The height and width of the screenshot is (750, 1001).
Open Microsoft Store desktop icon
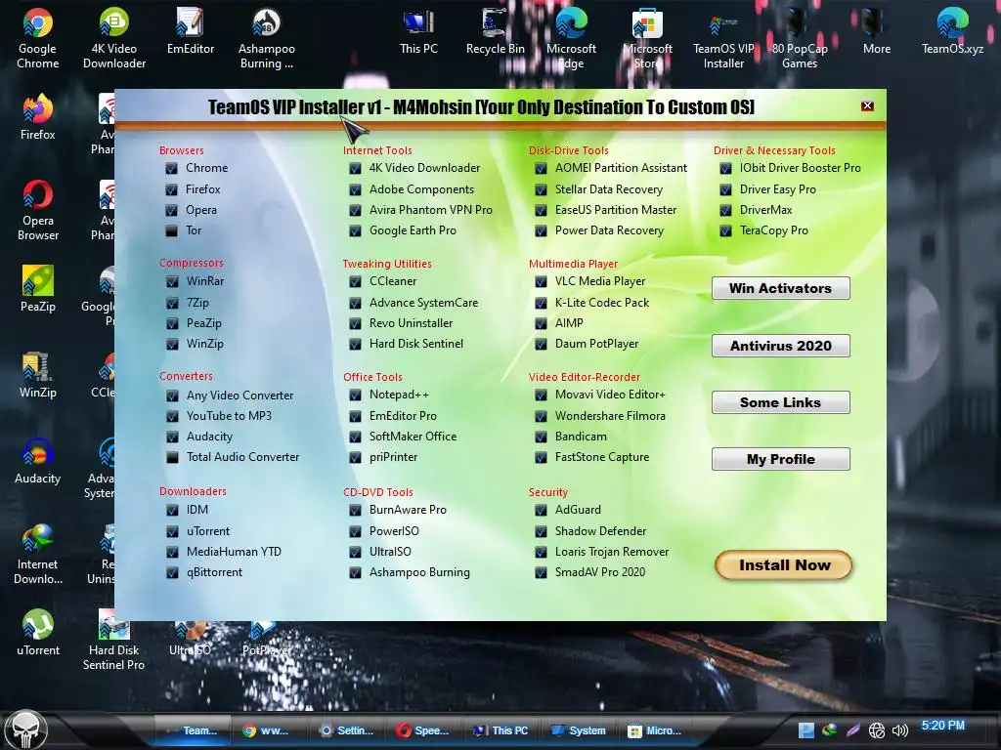[647, 38]
